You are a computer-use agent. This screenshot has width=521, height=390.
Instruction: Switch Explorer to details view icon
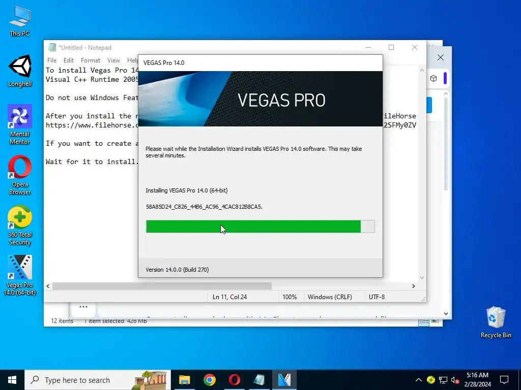tap(424, 321)
